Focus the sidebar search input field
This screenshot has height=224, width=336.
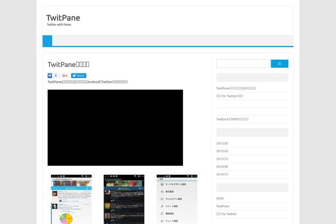coord(244,64)
